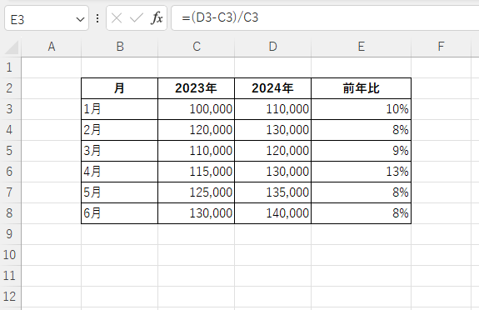Select column A header
479x310 pixels.
click(x=52, y=47)
